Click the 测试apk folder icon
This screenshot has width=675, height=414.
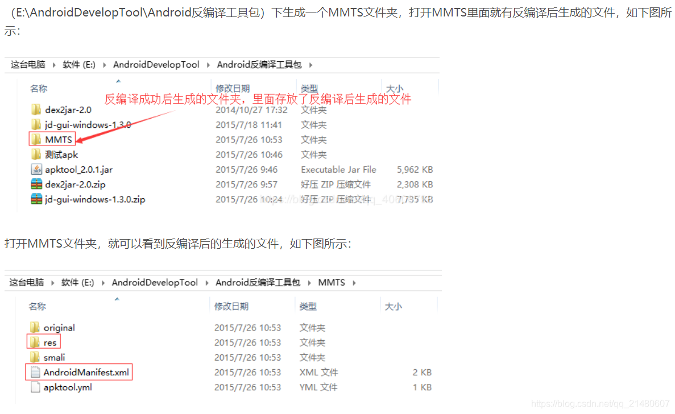tap(36, 154)
